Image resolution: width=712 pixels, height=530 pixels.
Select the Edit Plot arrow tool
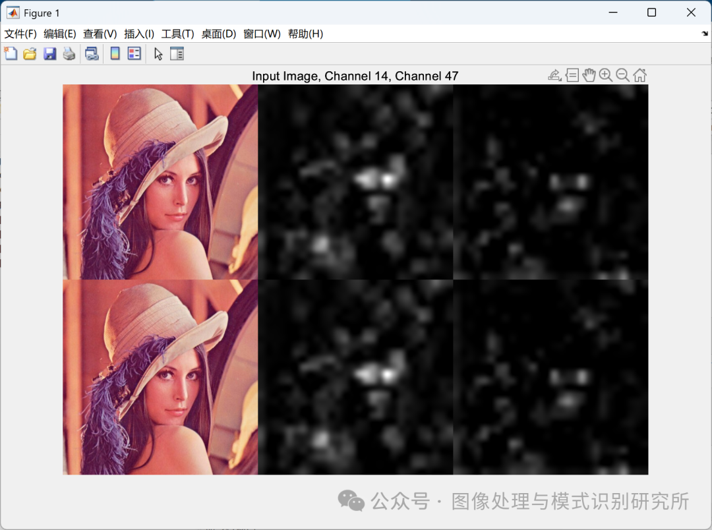158,53
